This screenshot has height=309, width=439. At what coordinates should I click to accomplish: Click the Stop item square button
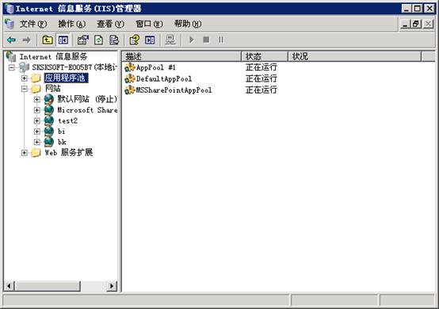pos(206,40)
